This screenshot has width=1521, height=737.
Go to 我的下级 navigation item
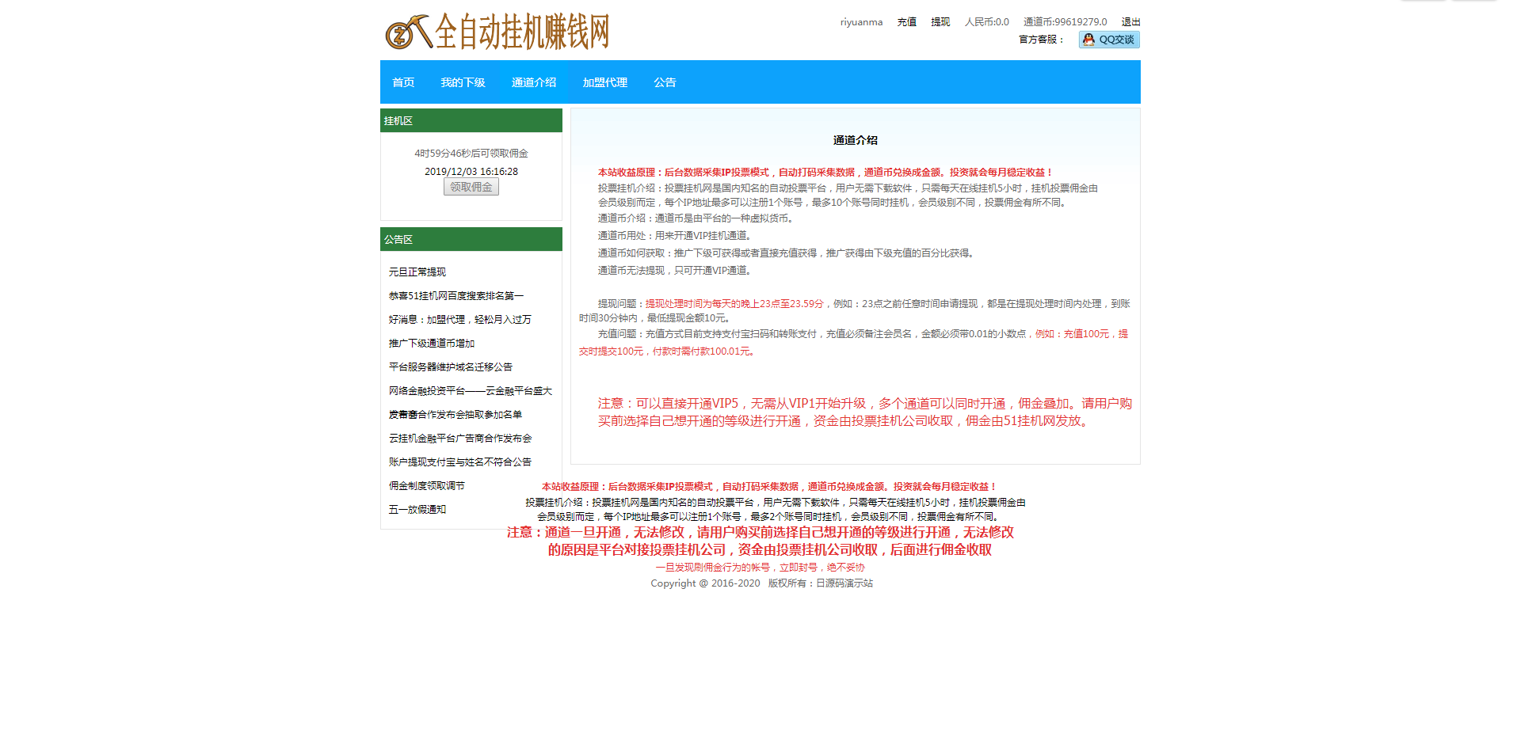tap(463, 82)
